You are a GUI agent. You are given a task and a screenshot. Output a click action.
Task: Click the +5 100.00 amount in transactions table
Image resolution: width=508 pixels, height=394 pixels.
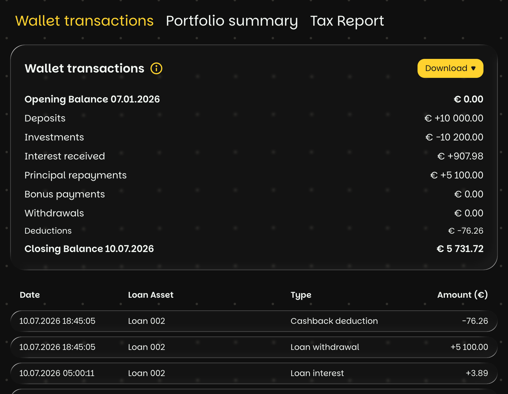(x=469, y=347)
